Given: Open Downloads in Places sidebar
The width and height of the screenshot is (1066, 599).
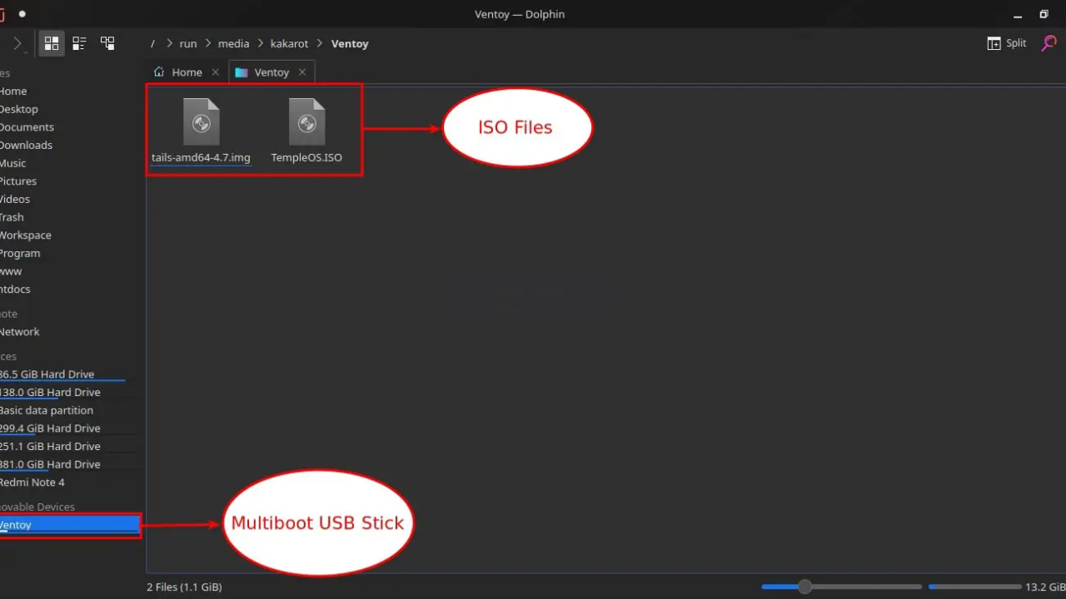Looking at the screenshot, I should [x=26, y=145].
